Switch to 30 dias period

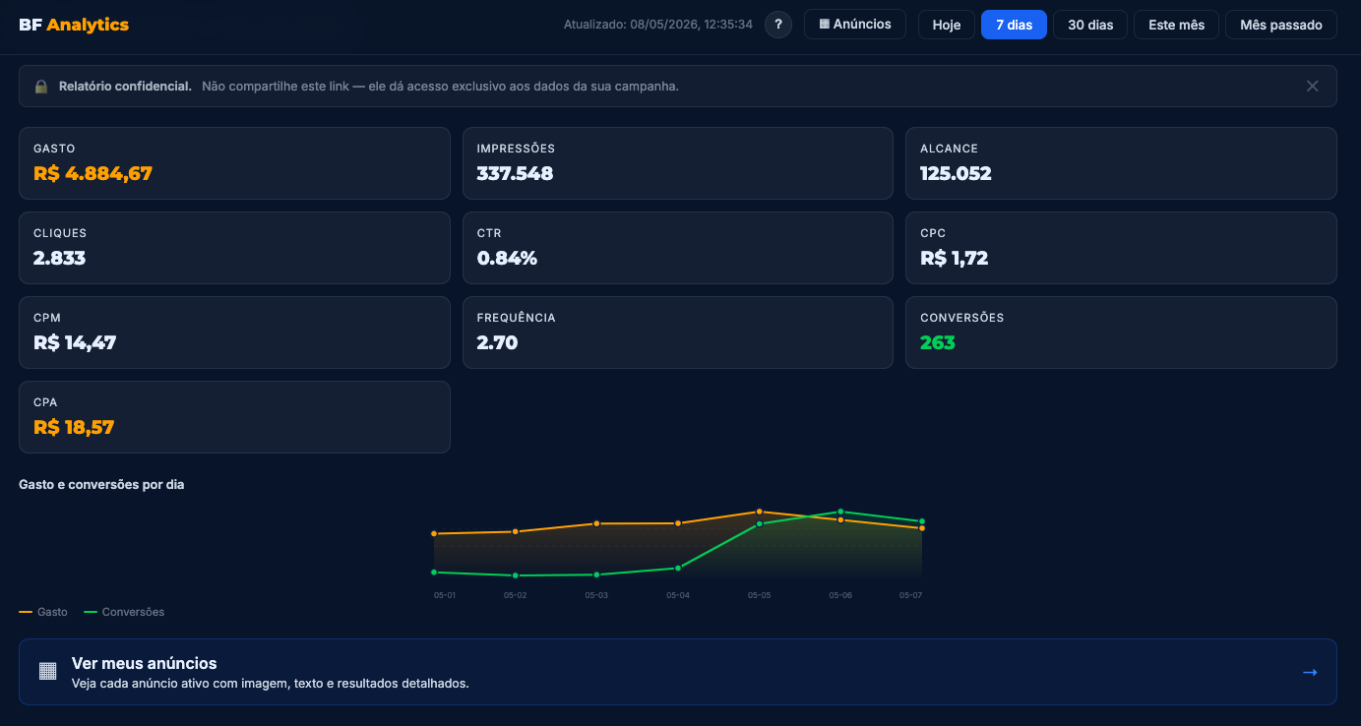click(1090, 25)
